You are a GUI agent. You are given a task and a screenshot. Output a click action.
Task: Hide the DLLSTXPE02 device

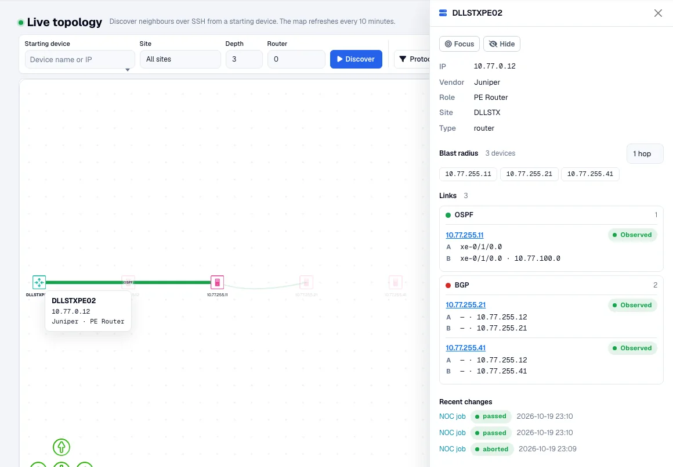click(x=502, y=44)
